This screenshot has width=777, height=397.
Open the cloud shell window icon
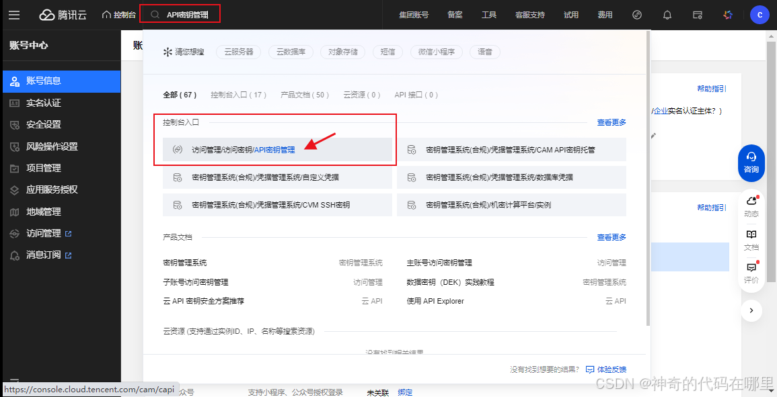pyautogui.click(x=698, y=15)
